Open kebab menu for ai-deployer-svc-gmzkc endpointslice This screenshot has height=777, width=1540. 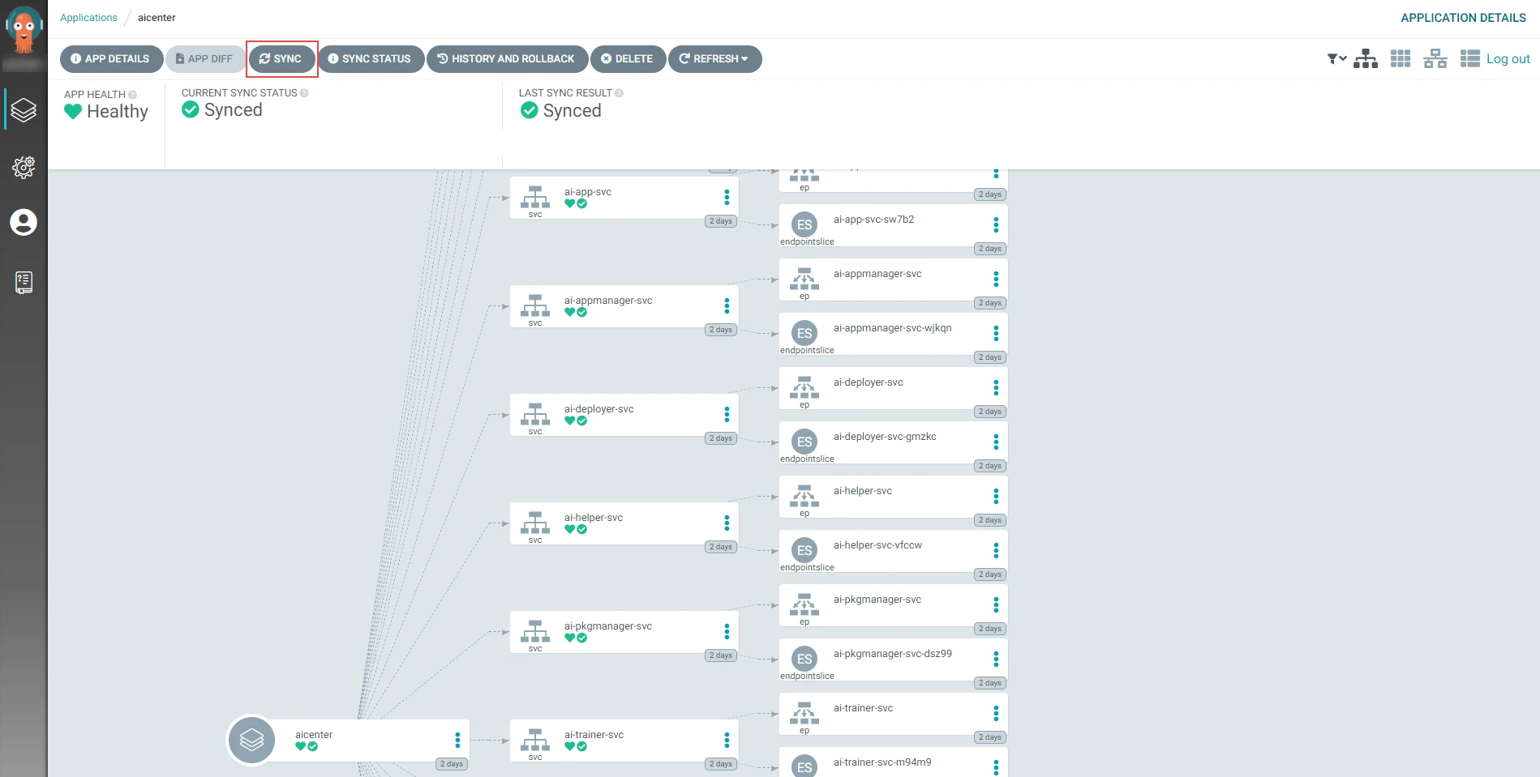(996, 442)
